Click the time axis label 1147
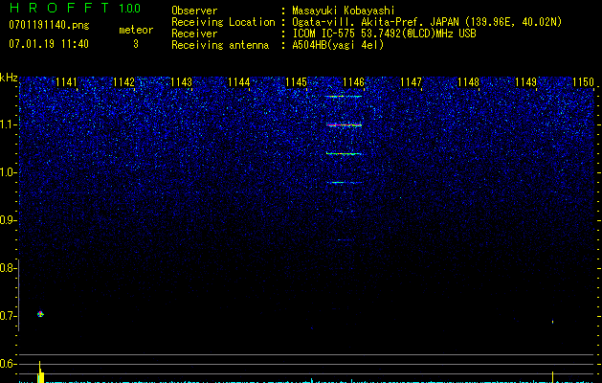602x383 pixels. pyautogui.click(x=411, y=82)
